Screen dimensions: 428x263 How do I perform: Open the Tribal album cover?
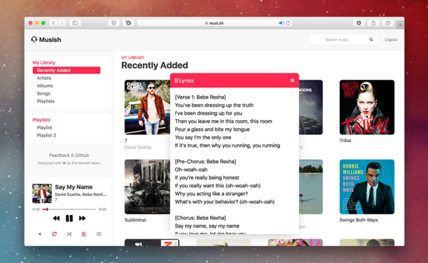pos(367,107)
